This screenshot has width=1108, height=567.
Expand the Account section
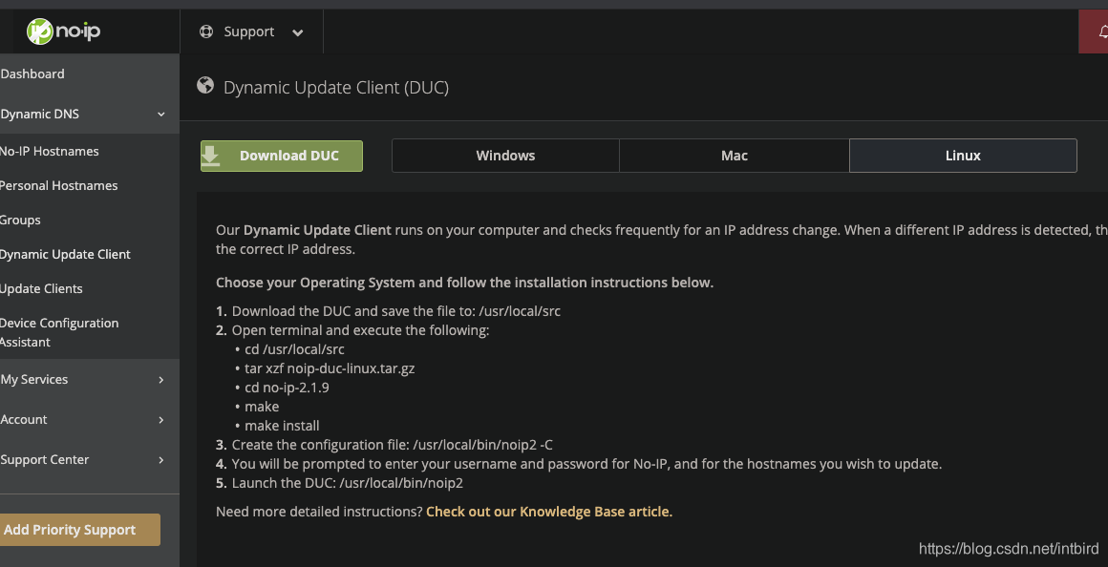(x=89, y=419)
